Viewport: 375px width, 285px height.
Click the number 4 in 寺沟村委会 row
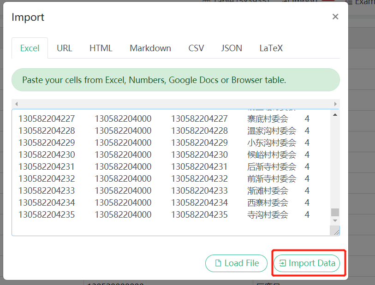pos(307,215)
